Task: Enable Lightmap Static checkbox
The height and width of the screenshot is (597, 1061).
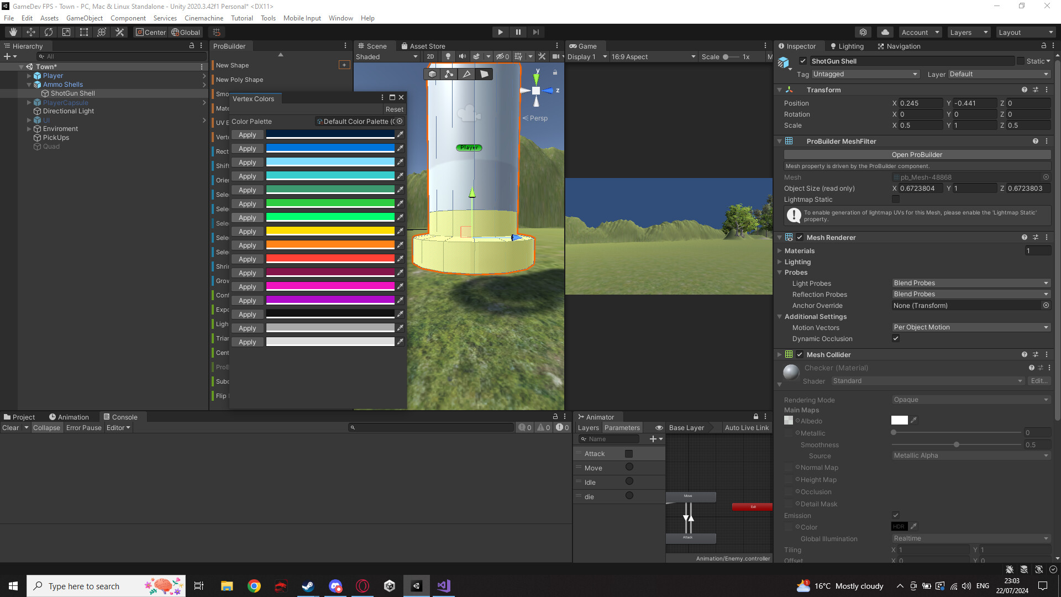Action: tap(896, 200)
